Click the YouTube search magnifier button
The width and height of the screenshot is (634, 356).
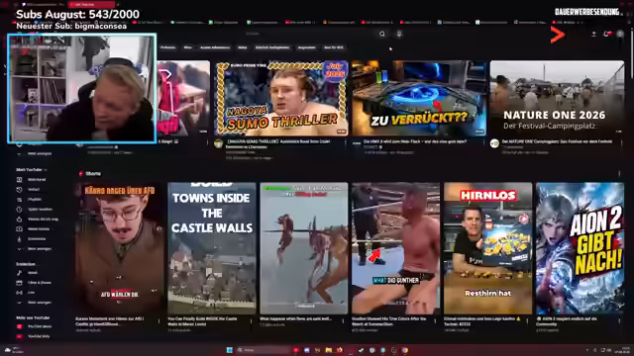tap(382, 34)
